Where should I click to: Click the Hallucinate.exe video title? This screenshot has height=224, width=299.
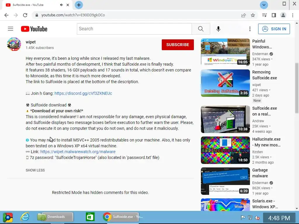click(x=266, y=142)
